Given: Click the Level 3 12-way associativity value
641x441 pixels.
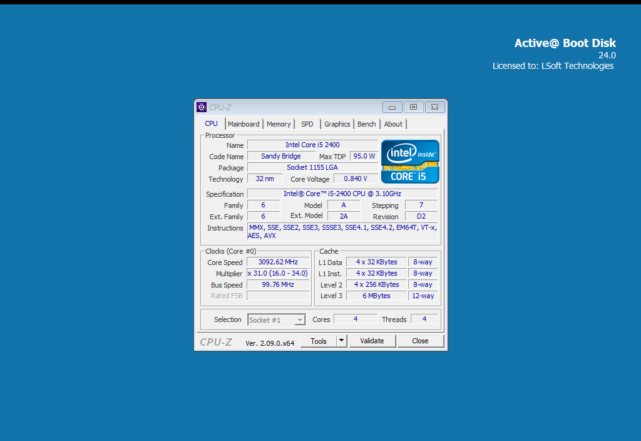Looking at the screenshot, I should (423, 296).
